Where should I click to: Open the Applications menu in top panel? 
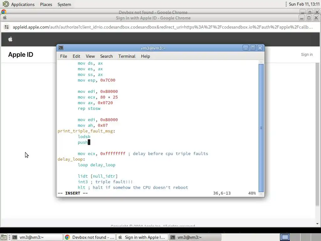click(x=23, y=4)
